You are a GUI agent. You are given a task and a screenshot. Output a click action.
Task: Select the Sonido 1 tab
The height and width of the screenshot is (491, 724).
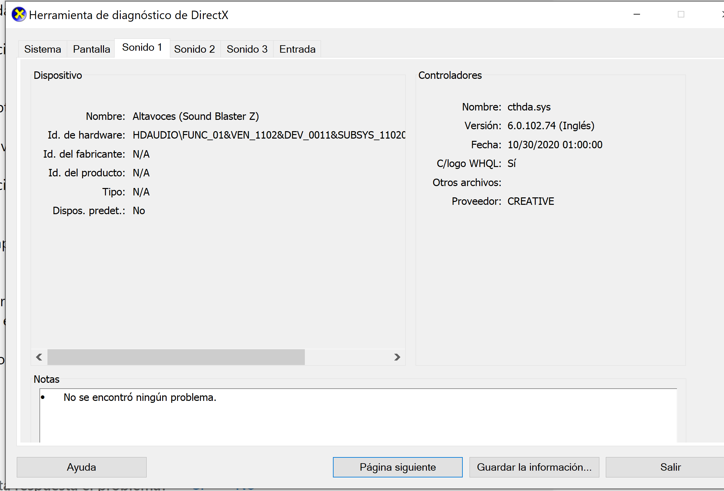coord(142,48)
